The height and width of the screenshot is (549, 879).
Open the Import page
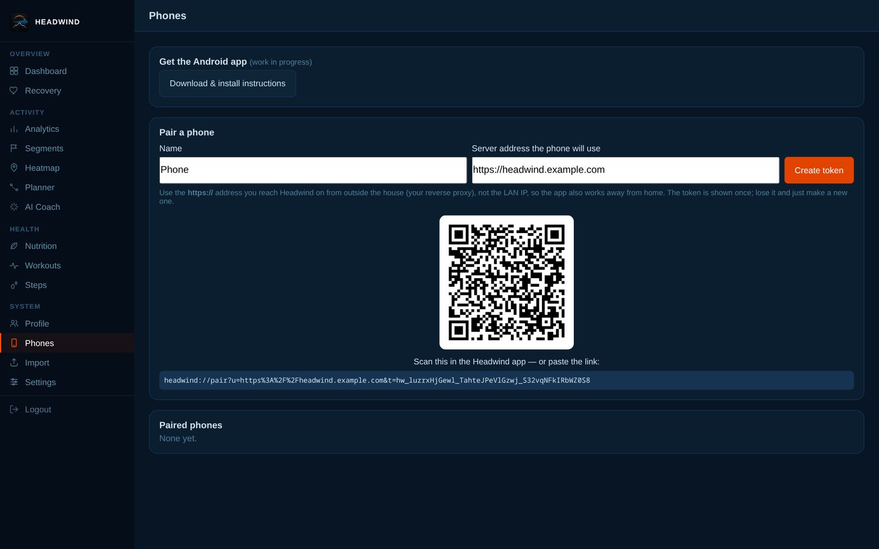[67, 362]
